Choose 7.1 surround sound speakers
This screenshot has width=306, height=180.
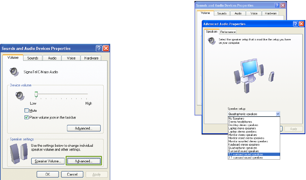(x=254, y=158)
